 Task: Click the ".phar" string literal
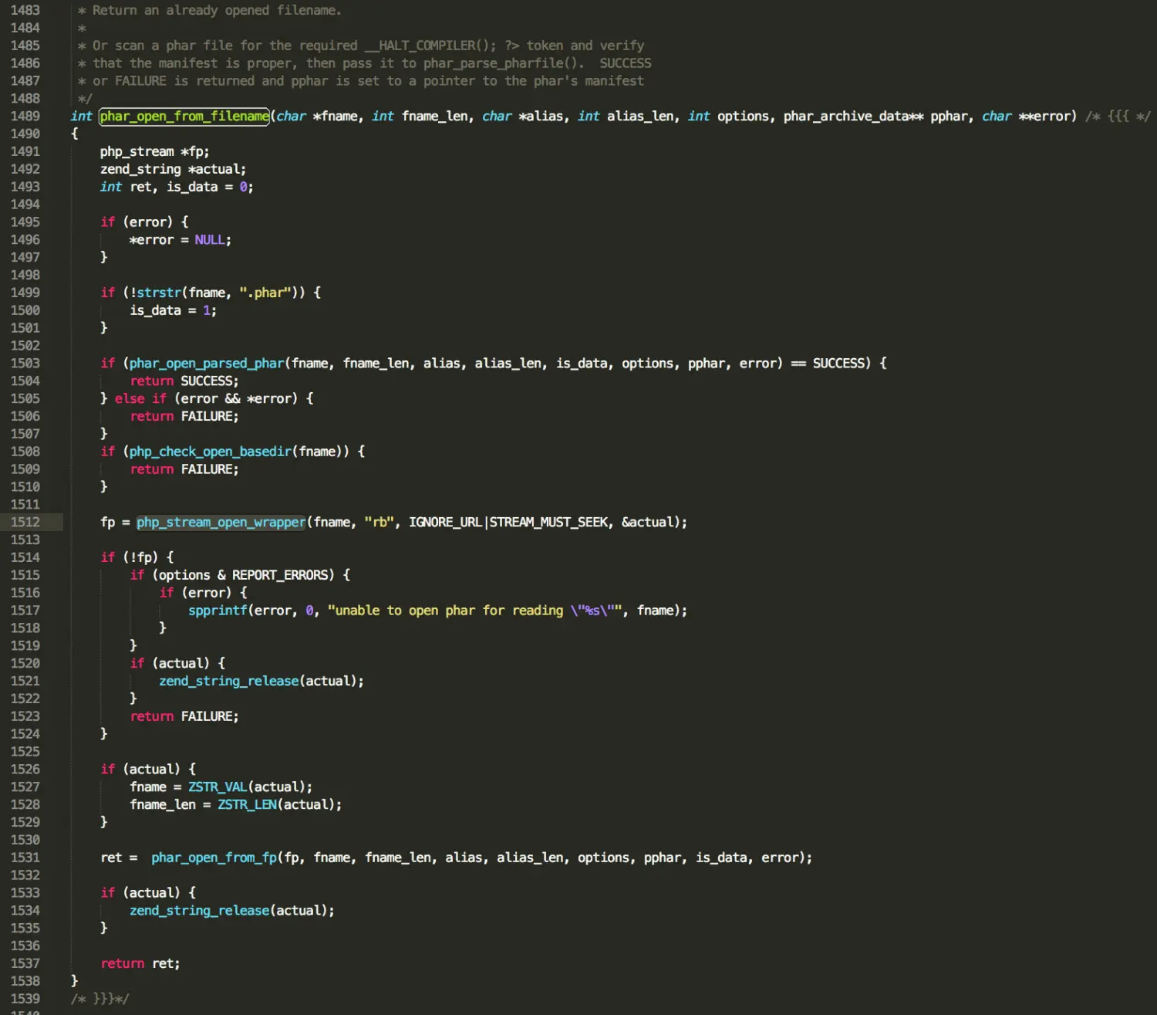(x=265, y=293)
